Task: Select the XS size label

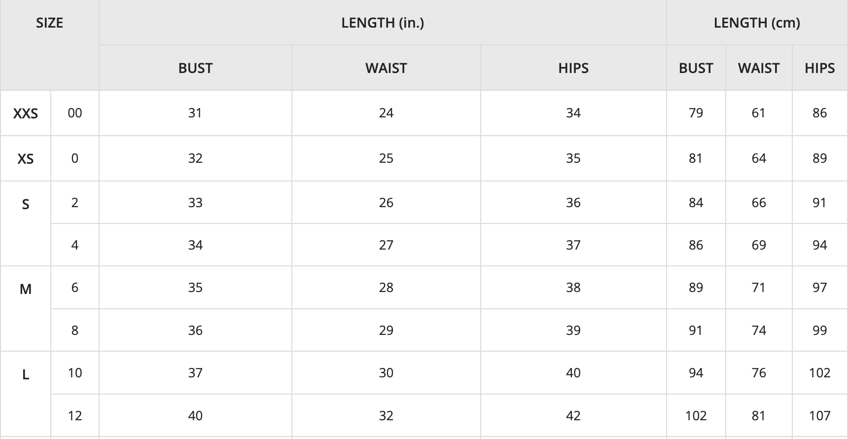Action: [26, 159]
